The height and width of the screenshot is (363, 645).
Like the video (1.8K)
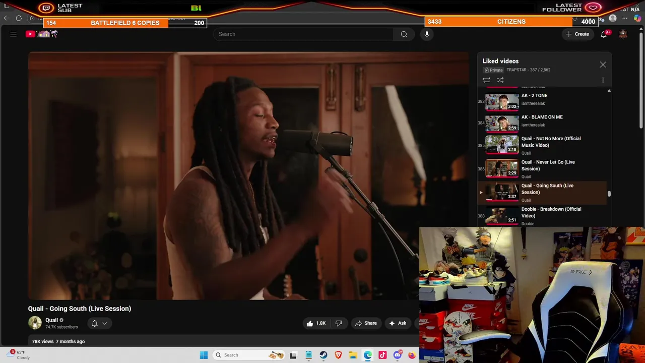point(316,323)
